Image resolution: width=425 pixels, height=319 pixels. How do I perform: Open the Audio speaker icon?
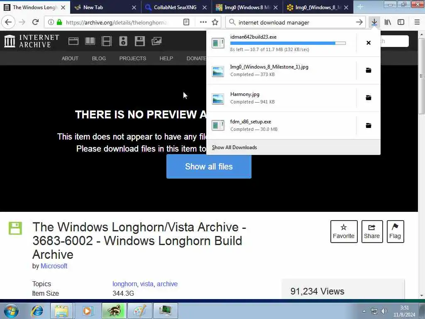(123, 41)
